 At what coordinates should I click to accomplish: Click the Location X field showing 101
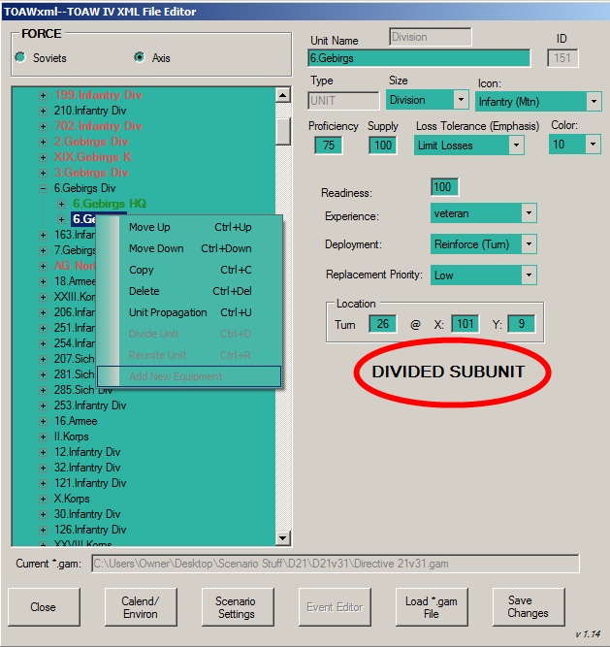click(x=465, y=324)
